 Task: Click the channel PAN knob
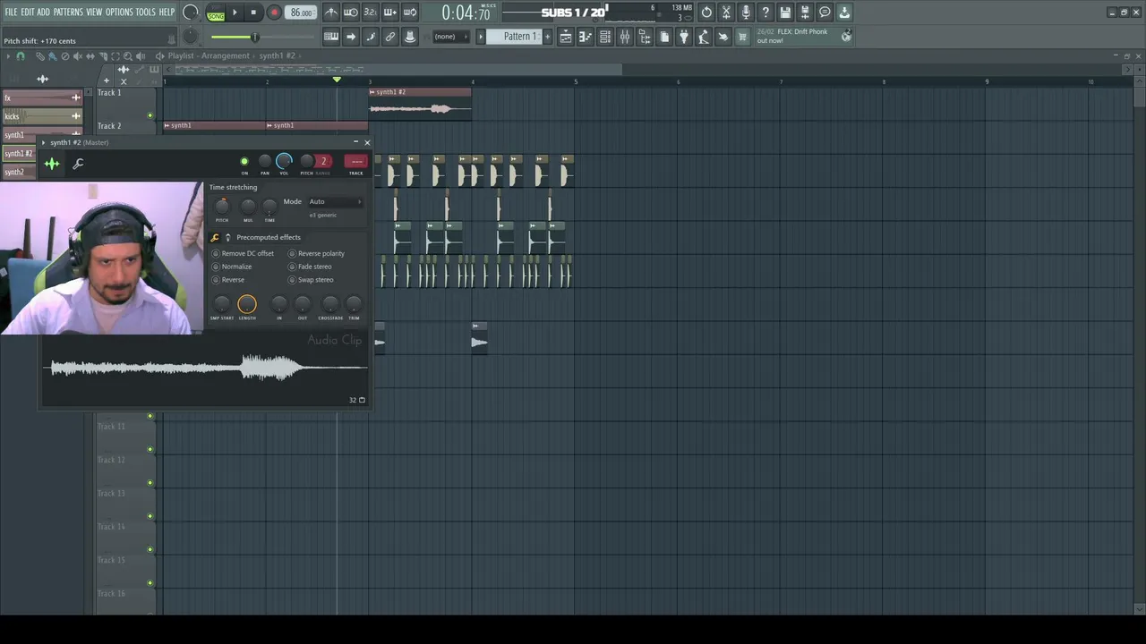tap(265, 162)
